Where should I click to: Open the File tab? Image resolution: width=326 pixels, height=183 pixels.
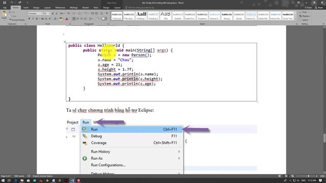coord(5,8)
